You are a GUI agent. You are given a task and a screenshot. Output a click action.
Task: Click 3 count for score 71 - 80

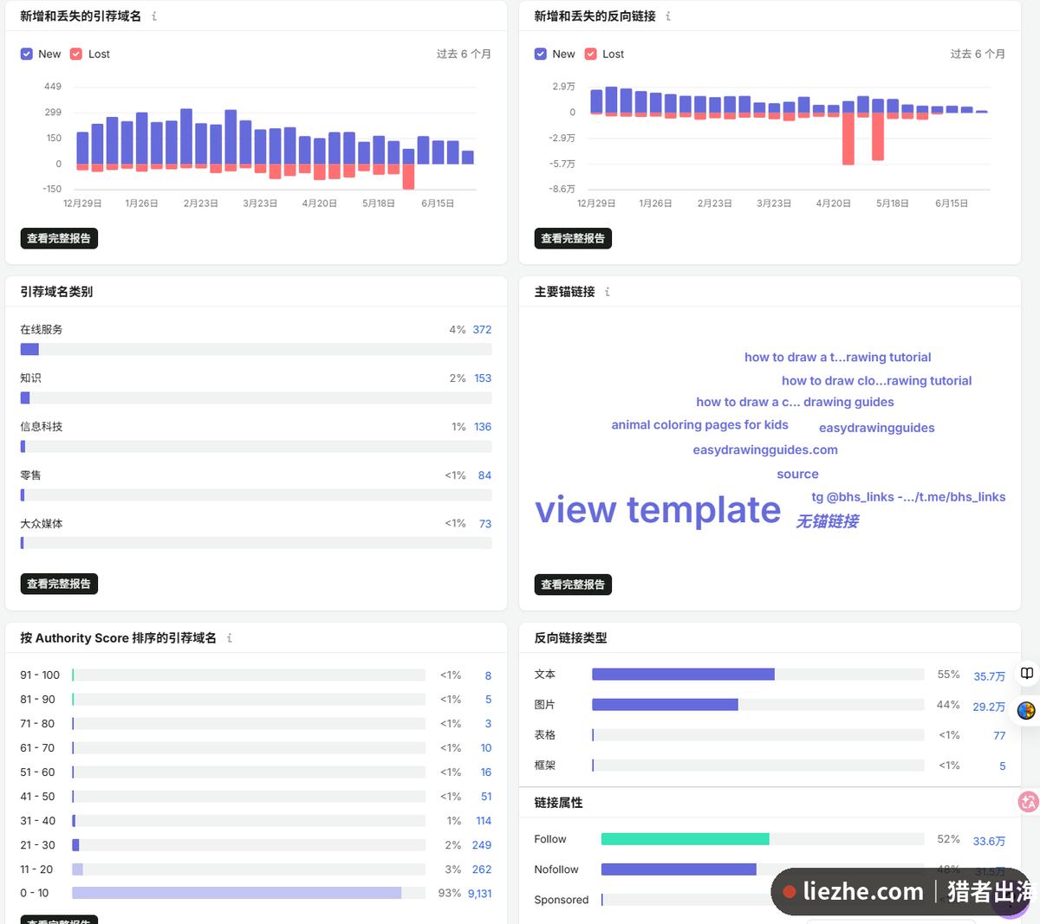pyautogui.click(x=488, y=724)
